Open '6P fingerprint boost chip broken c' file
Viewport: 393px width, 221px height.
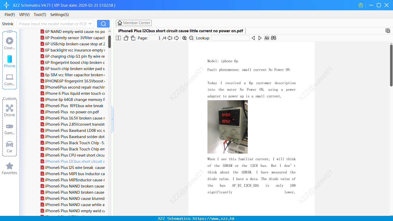(x=73, y=63)
